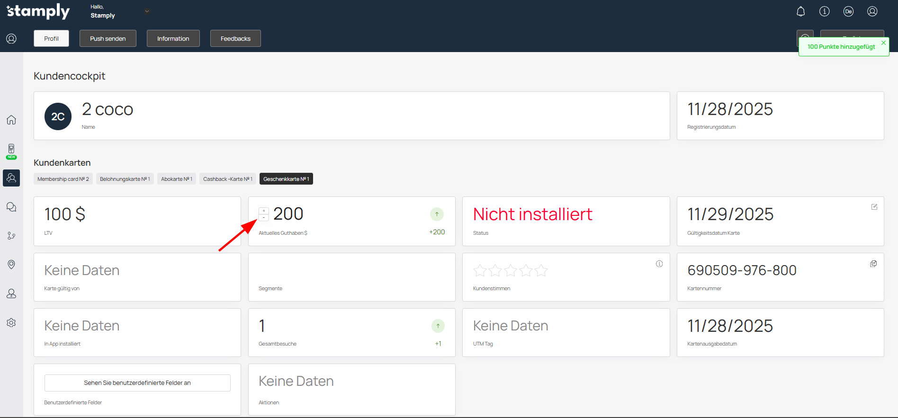Open the location pin sidebar icon
This screenshot has height=418, width=898.
tap(11, 264)
